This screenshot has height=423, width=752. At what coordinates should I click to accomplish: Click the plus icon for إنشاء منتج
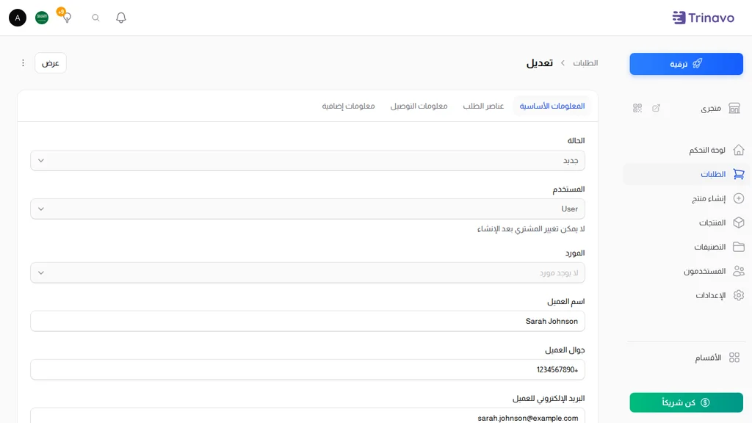coord(739,198)
